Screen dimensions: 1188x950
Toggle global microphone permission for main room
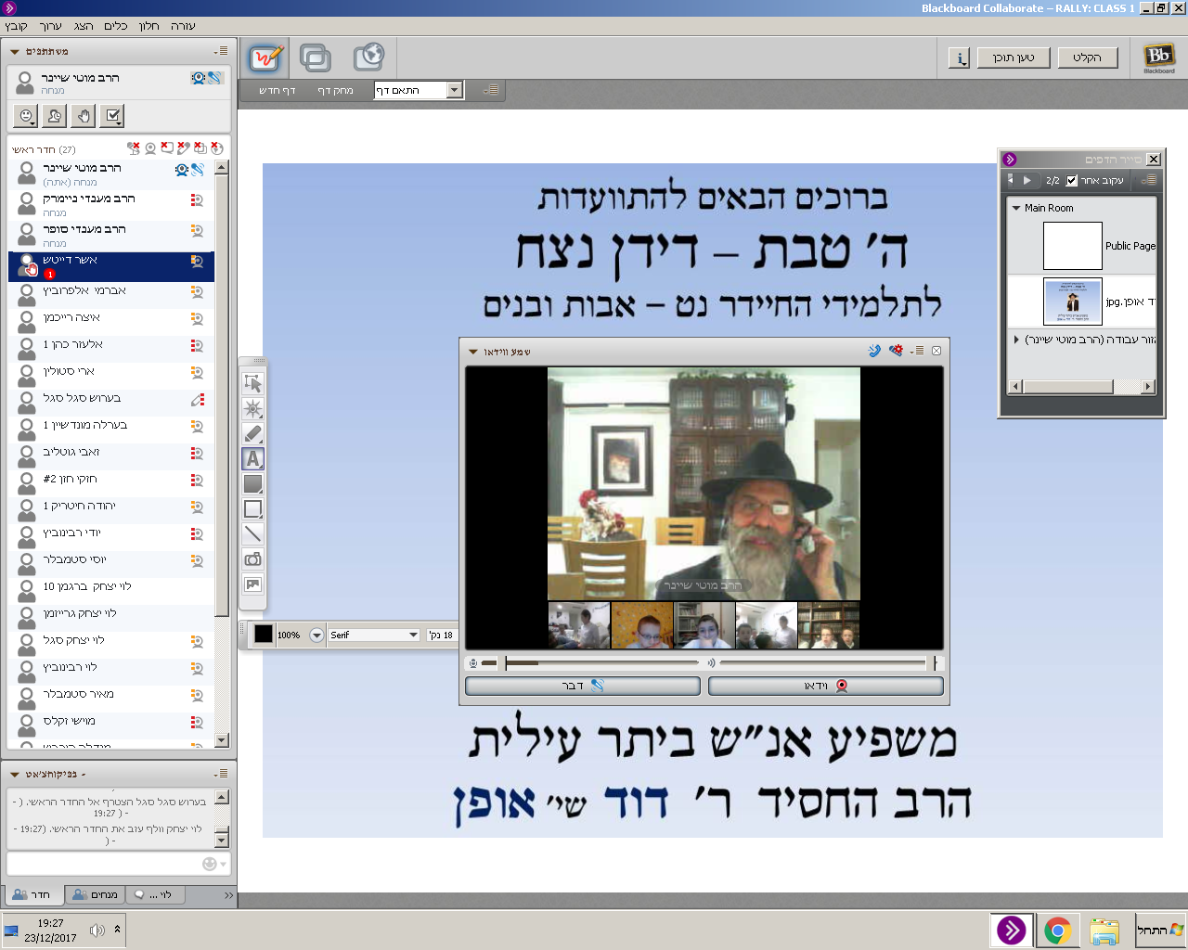[x=134, y=148]
